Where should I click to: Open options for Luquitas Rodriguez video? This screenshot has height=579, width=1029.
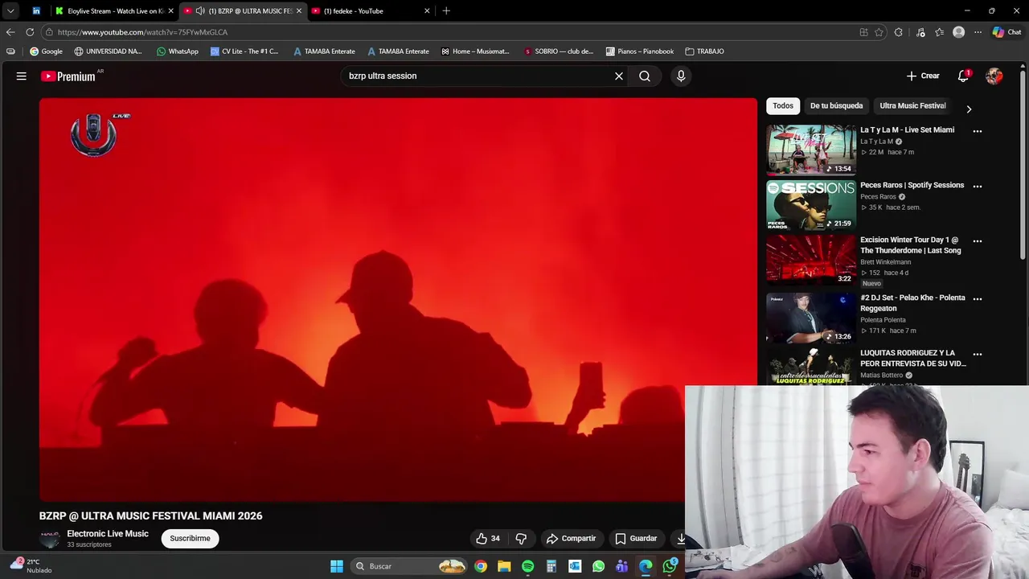tap(978, 354)
